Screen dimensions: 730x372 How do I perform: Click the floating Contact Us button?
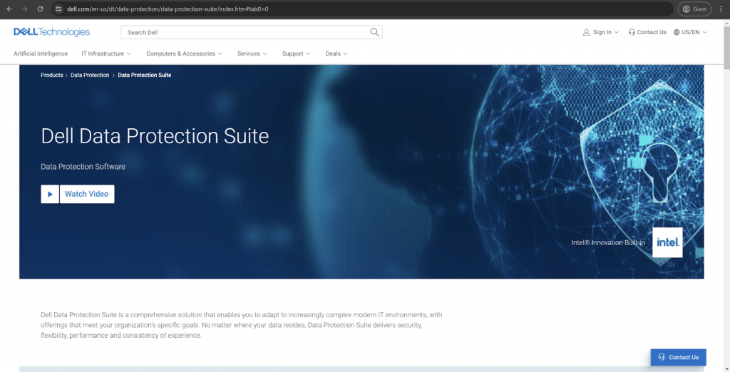coord(679,357)
